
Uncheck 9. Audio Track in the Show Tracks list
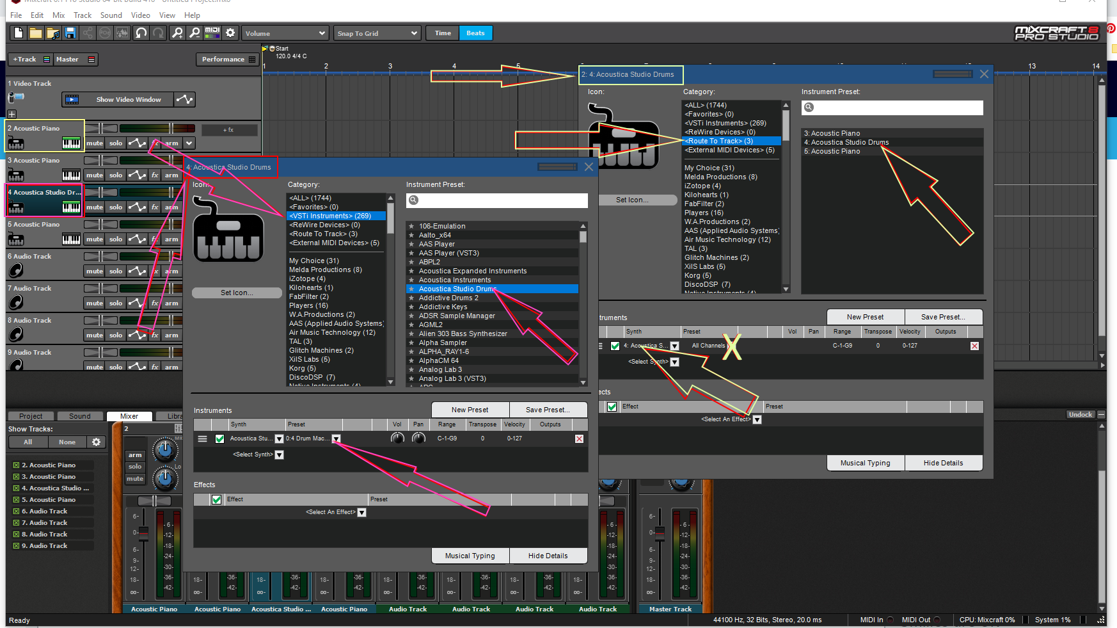(x=16, y=546)
